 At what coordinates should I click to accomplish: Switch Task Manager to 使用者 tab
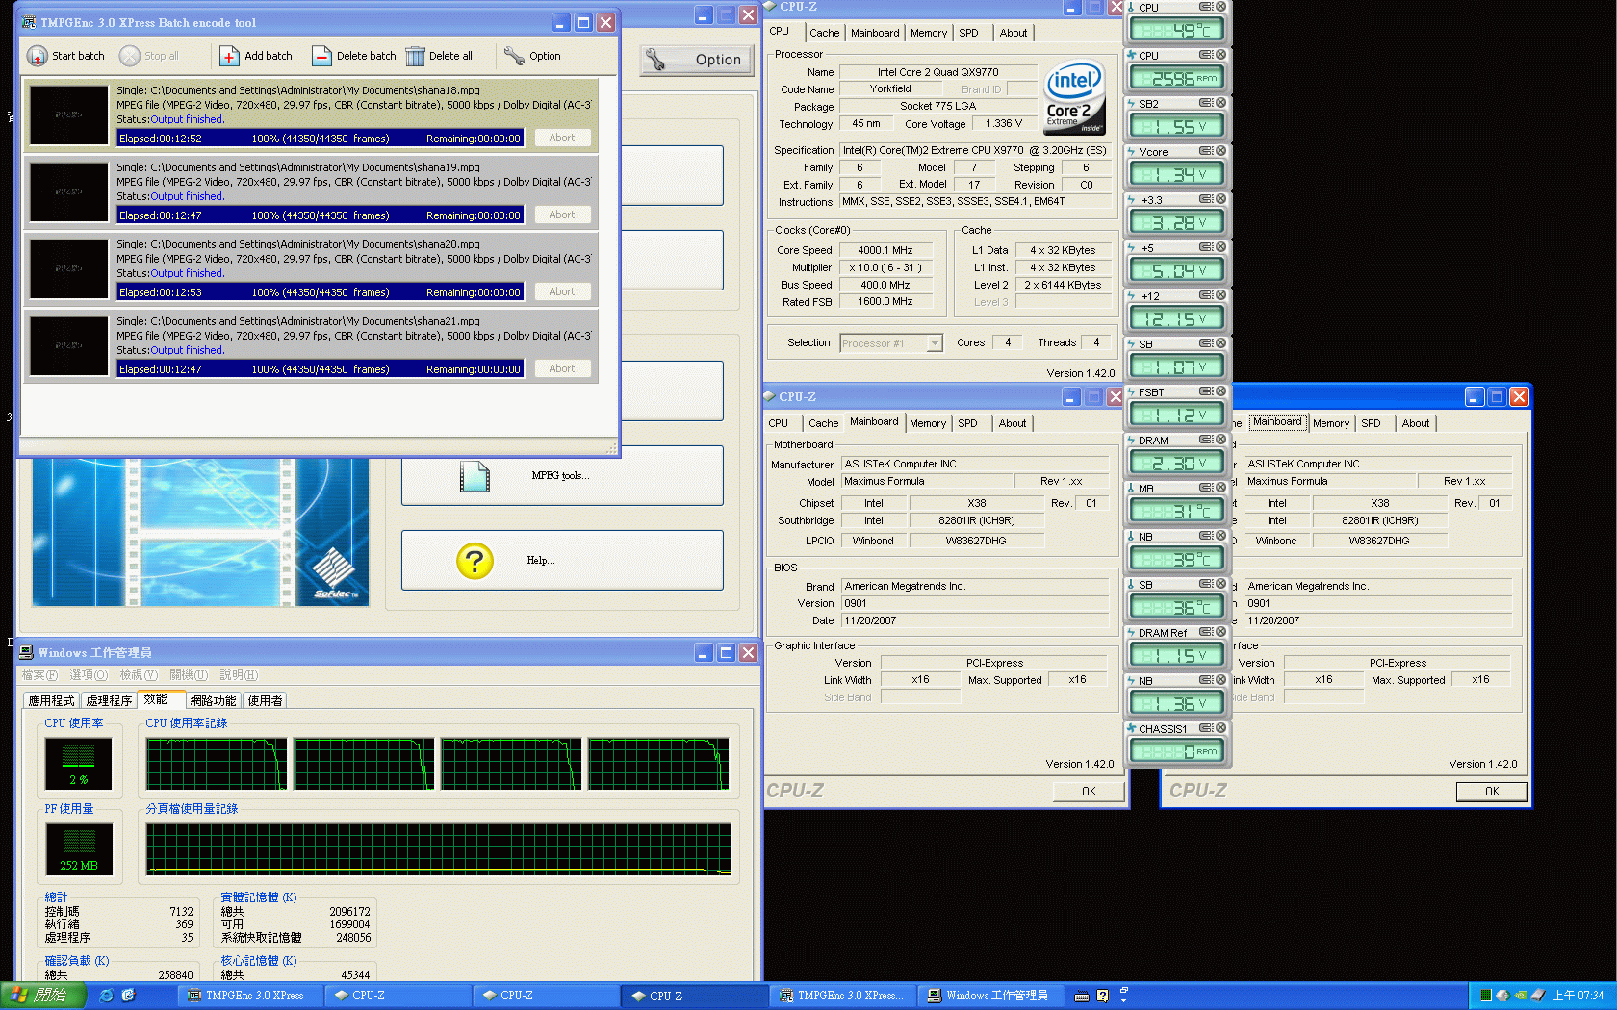266,701
